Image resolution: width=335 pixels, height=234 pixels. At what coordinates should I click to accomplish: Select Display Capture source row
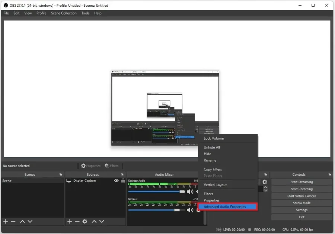[x=95, y=180]
